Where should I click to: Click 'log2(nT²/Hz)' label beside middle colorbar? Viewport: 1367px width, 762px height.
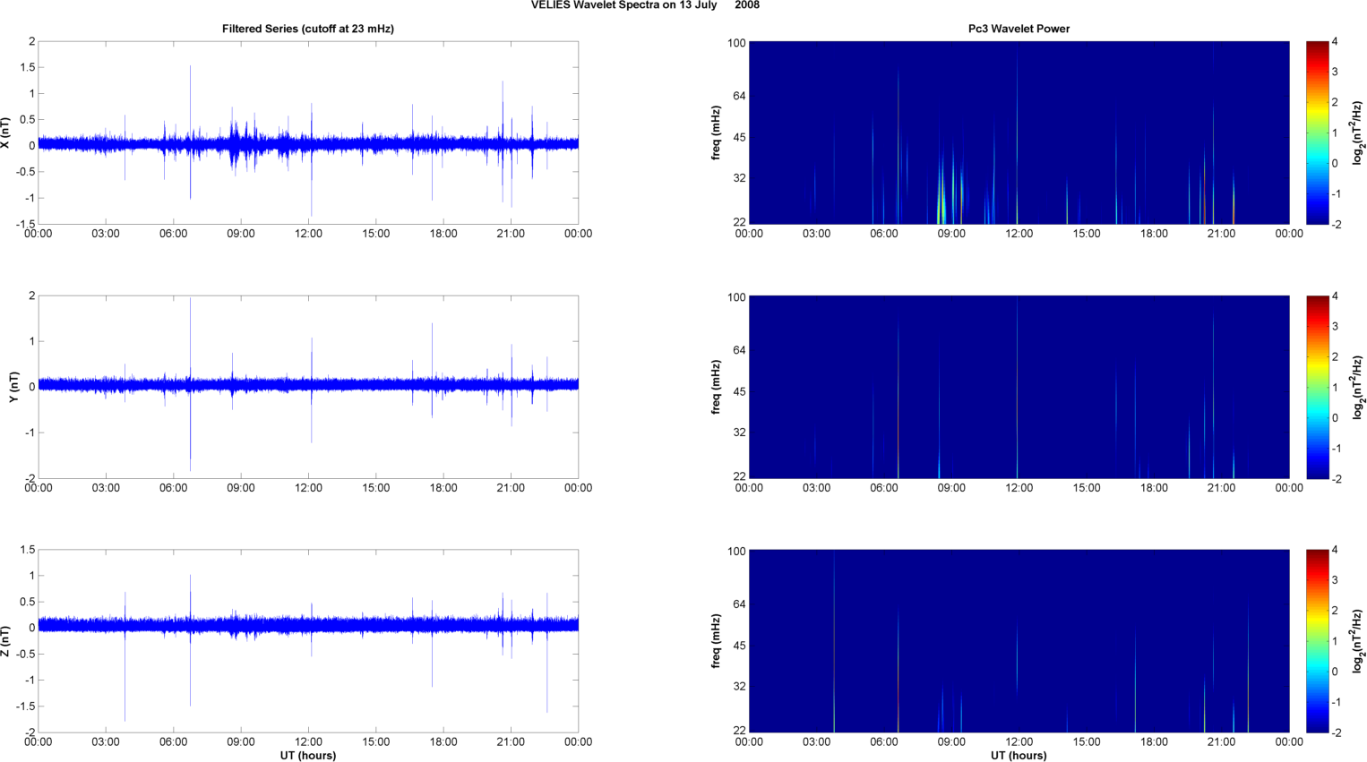pos(1359,387)
